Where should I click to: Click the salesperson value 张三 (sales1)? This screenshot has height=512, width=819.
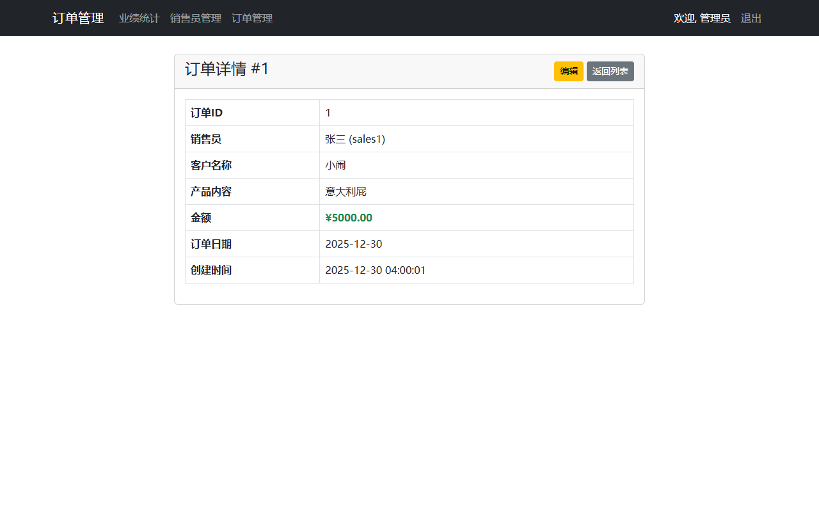(x=354, y=139)
